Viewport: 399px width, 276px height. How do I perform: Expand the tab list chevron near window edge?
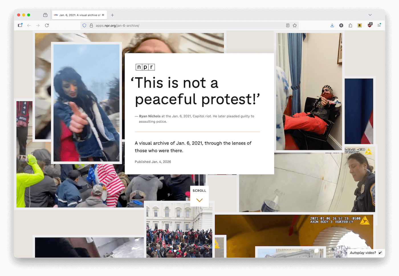coord(370,15)
